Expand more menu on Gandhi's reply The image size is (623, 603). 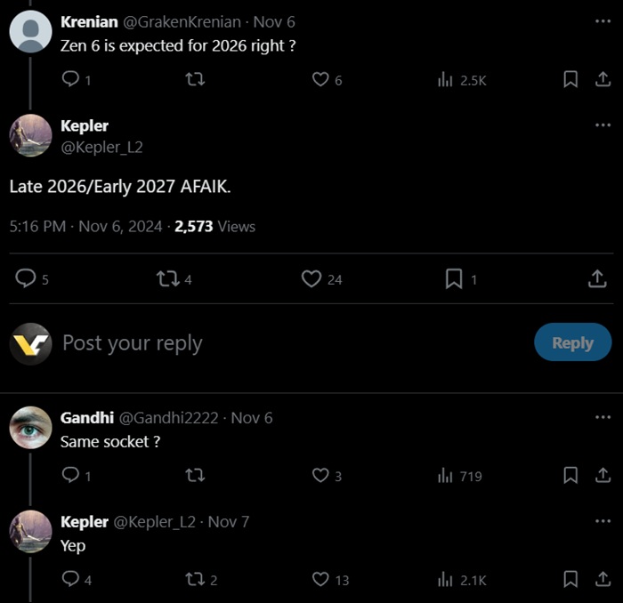pyautogui.click(x=603, y=417)
